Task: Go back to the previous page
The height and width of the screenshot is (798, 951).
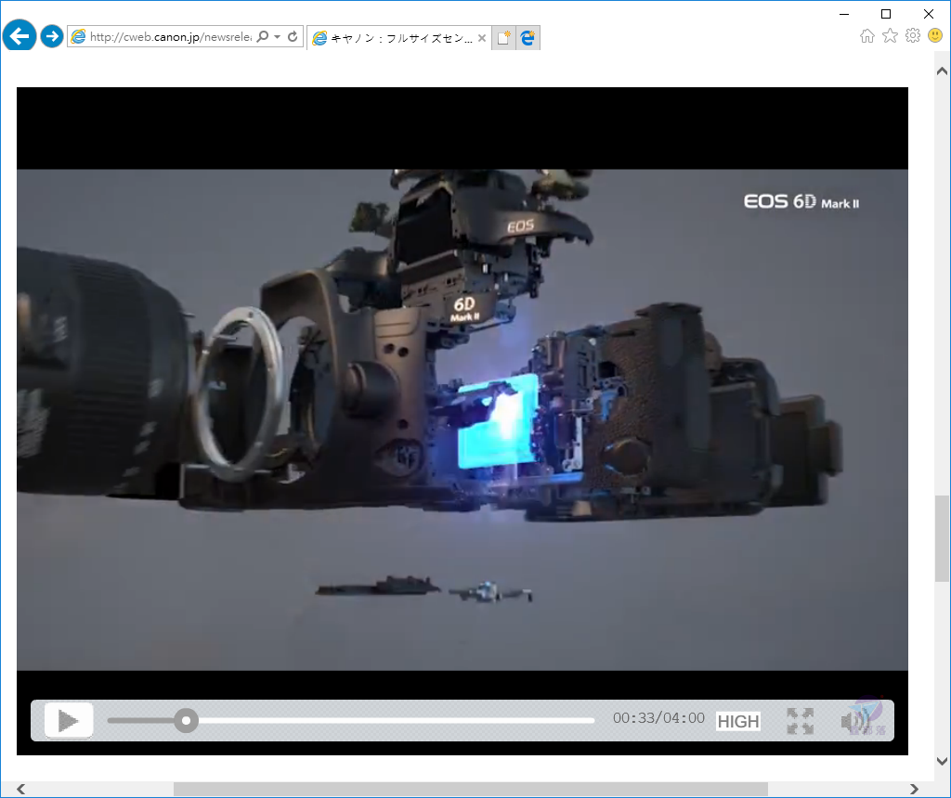Action: tap(19, 36)
